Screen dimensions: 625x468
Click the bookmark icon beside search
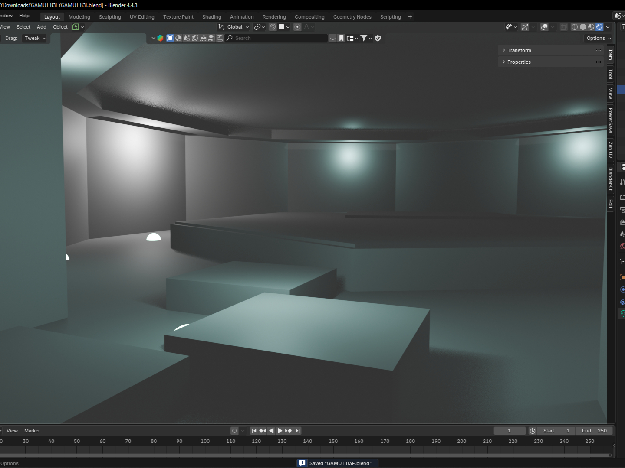342,38
